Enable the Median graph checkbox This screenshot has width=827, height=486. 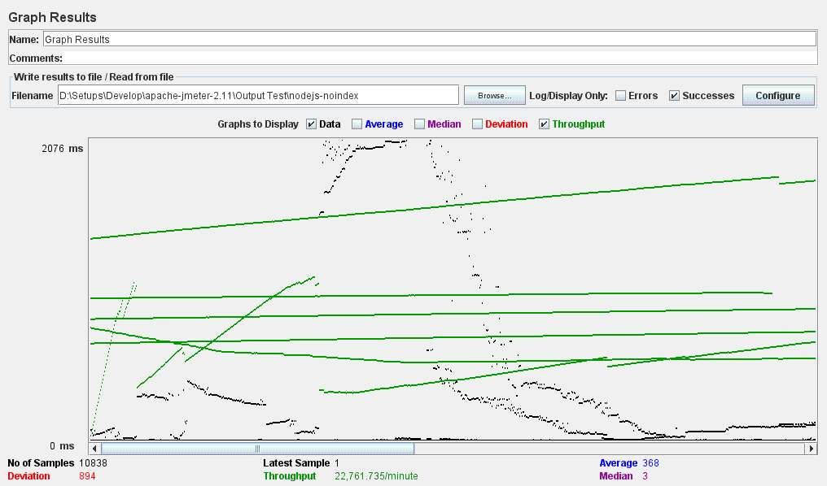pyautogui.click(x=419, y=124)
